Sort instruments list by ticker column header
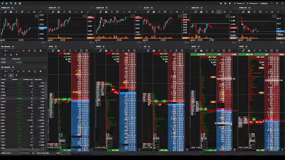285x160 pixels. point(3,80)
